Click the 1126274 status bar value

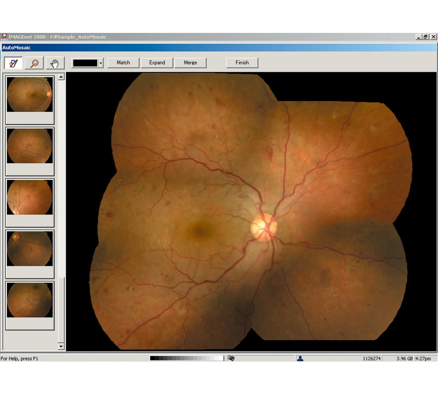[371, 359]
